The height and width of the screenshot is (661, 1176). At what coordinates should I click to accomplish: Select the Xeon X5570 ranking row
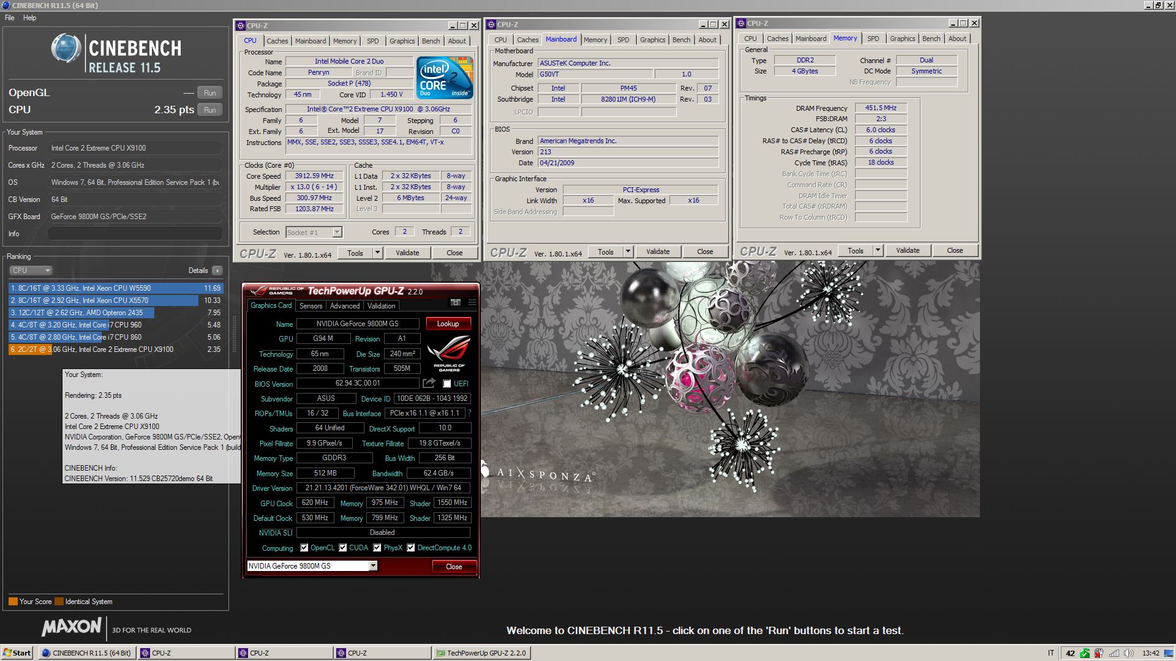116,301
